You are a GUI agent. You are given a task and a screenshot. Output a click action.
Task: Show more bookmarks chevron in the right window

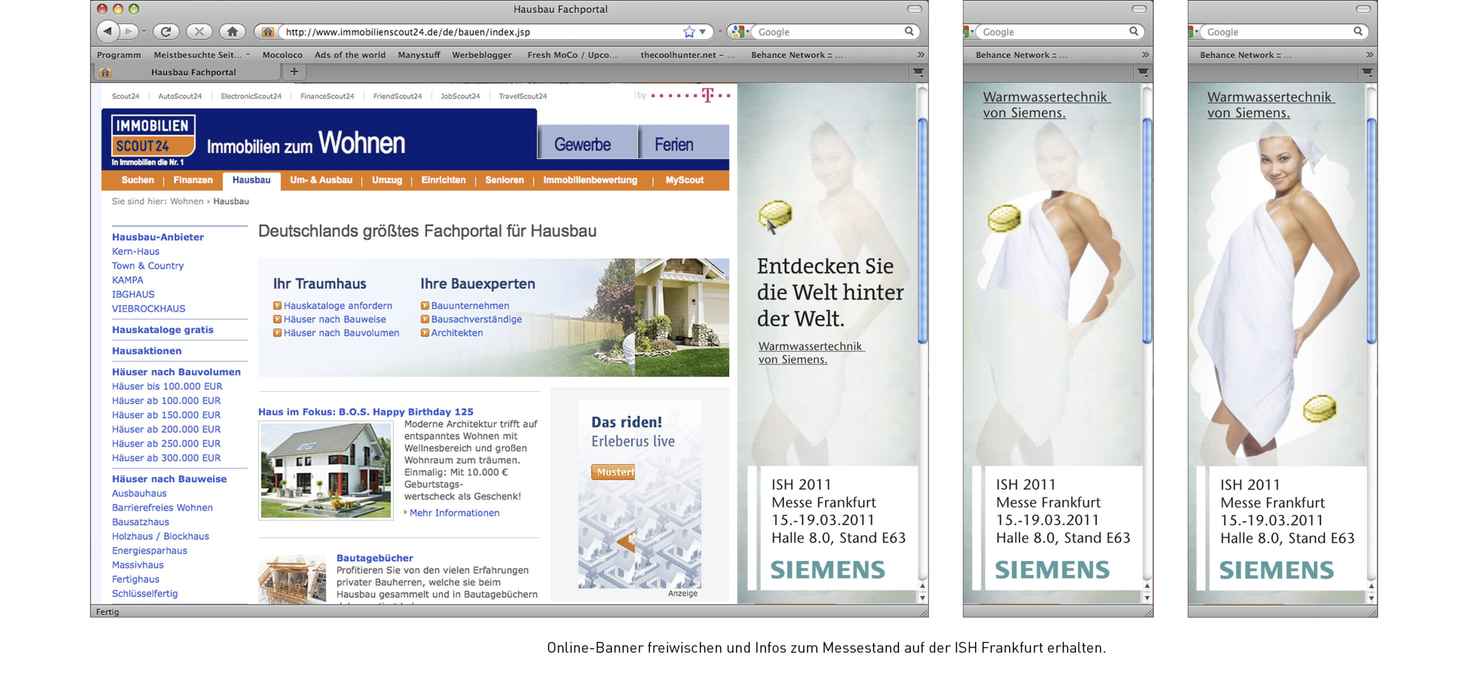coord(1369,55)
